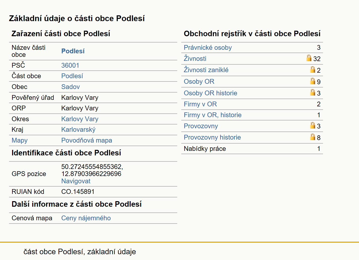Follow the PSČ 36001 link
The height and width of the screenshot is (260, 359).
70,65
